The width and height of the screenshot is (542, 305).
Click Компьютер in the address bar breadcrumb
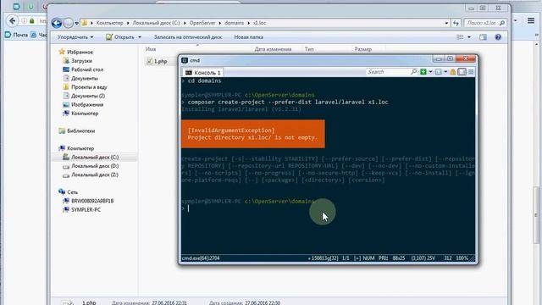coord(109,23)
